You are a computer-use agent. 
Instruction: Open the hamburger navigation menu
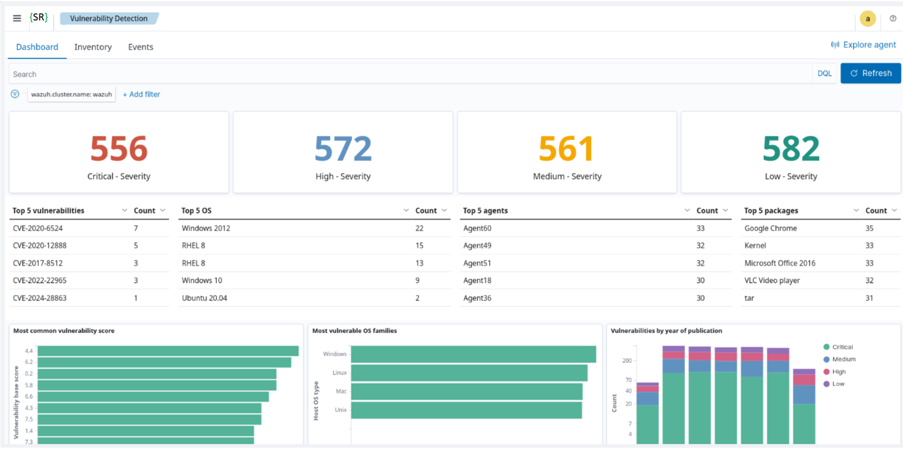17,18
